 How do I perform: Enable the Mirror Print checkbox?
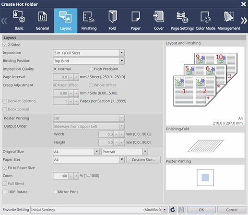tap(55, 192)
